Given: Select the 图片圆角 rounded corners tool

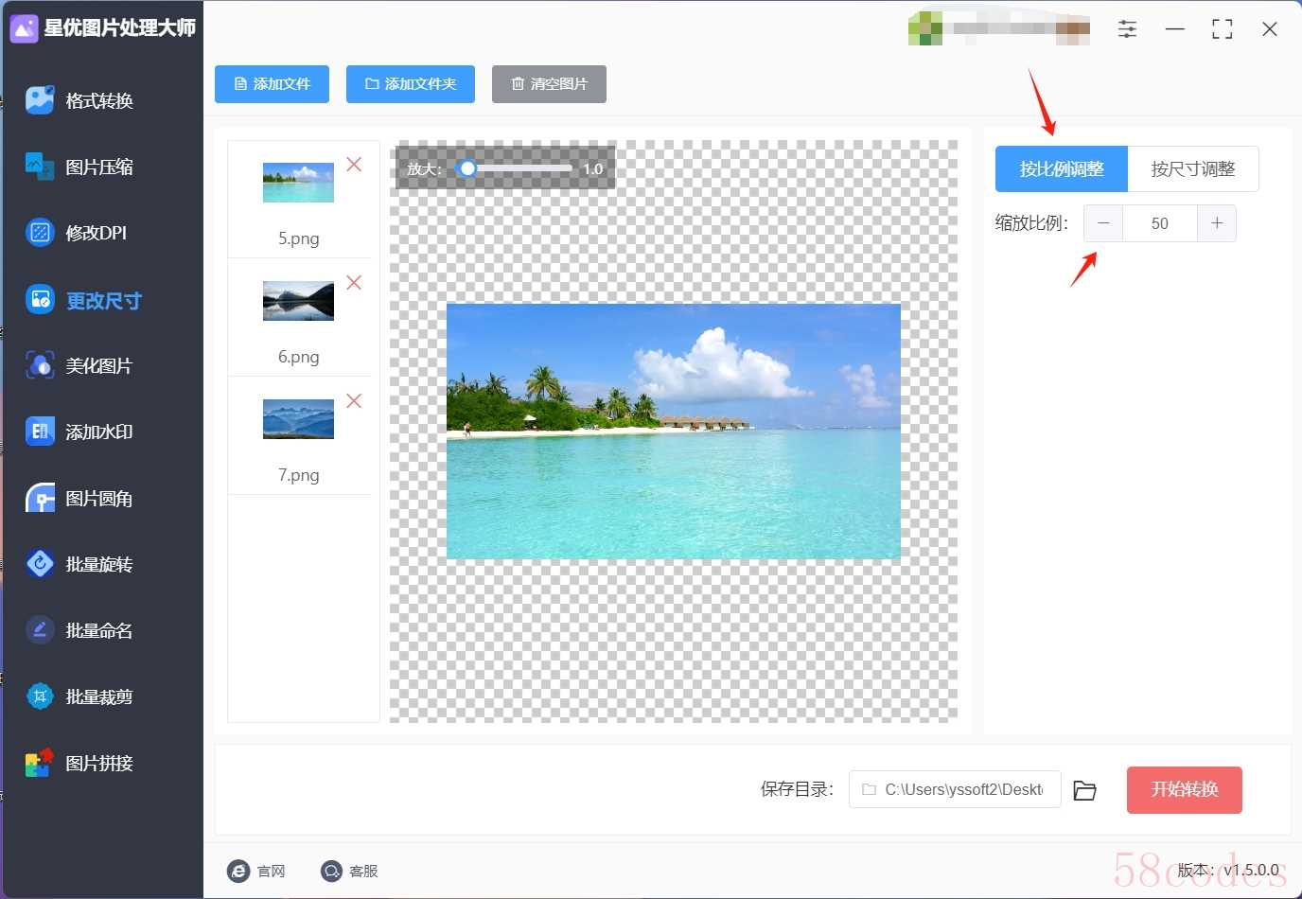Looking at the screenshot, I should (x=79, y=498).
